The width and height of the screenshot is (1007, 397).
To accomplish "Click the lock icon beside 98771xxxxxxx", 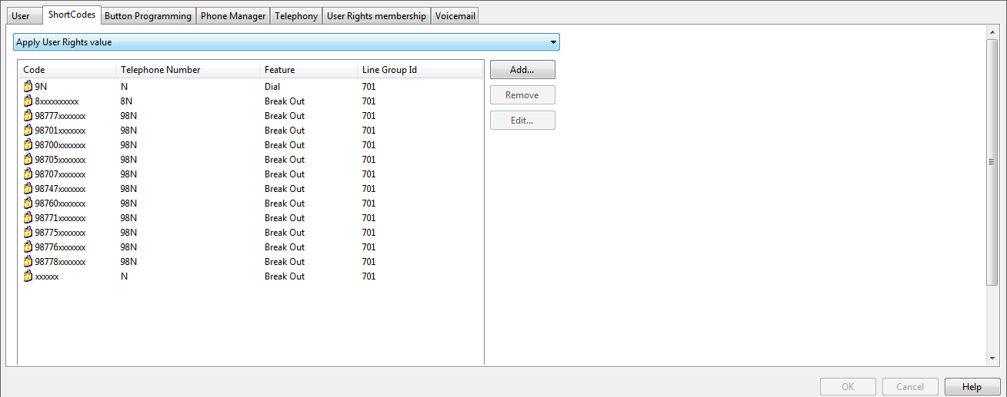I will (x=28, y=217).
